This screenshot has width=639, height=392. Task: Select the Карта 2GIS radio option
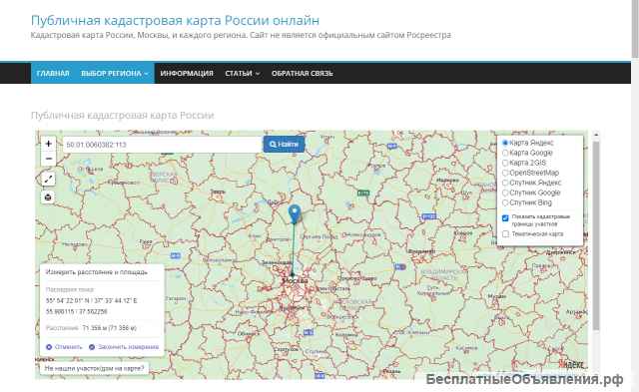click(505, 163)
